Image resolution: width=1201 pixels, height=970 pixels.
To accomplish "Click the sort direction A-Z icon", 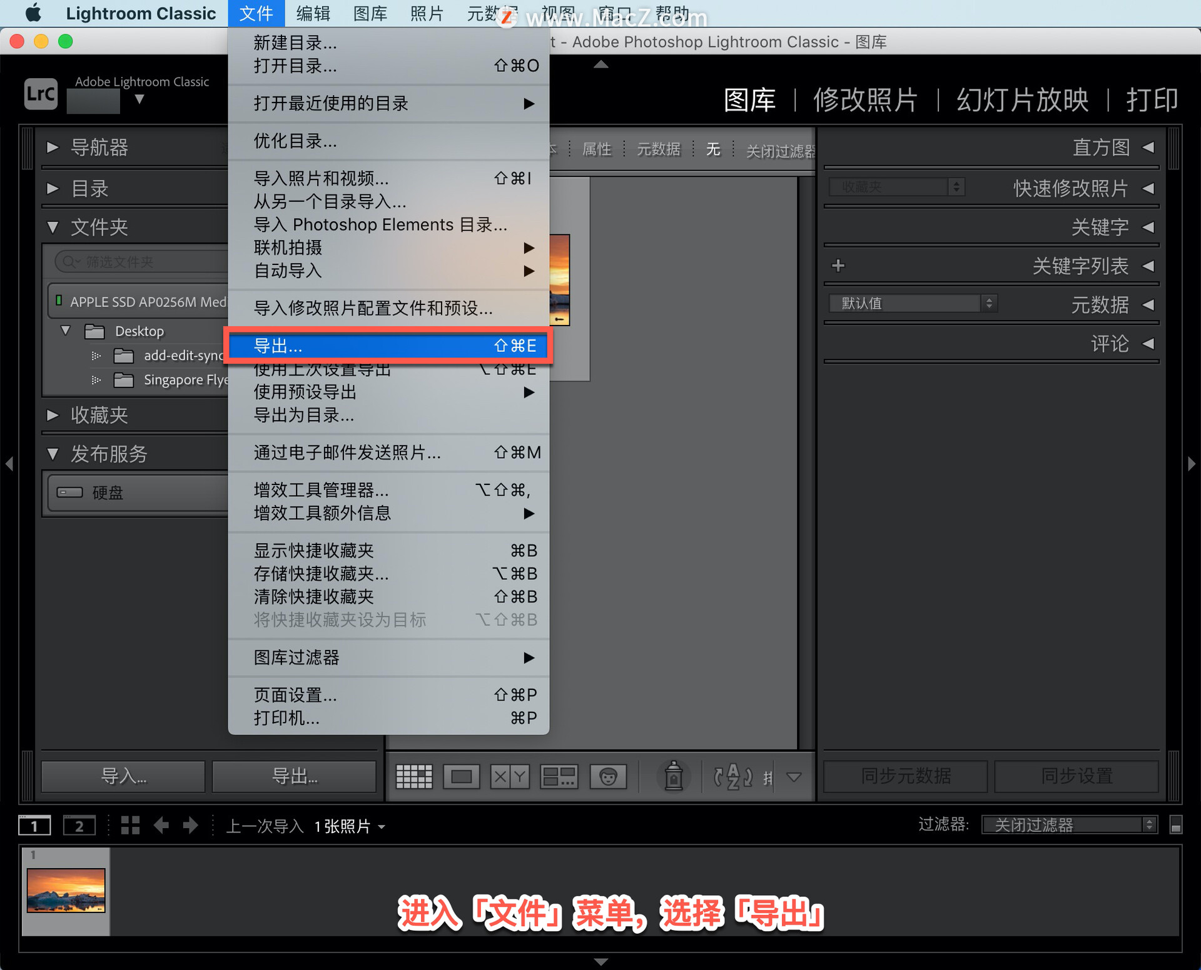I will coord(733,777).
